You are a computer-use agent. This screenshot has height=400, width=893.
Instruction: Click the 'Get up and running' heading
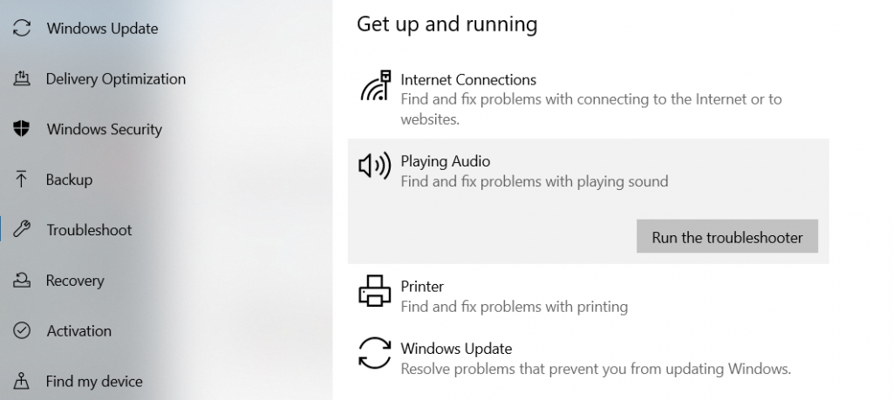pos(446,24)
